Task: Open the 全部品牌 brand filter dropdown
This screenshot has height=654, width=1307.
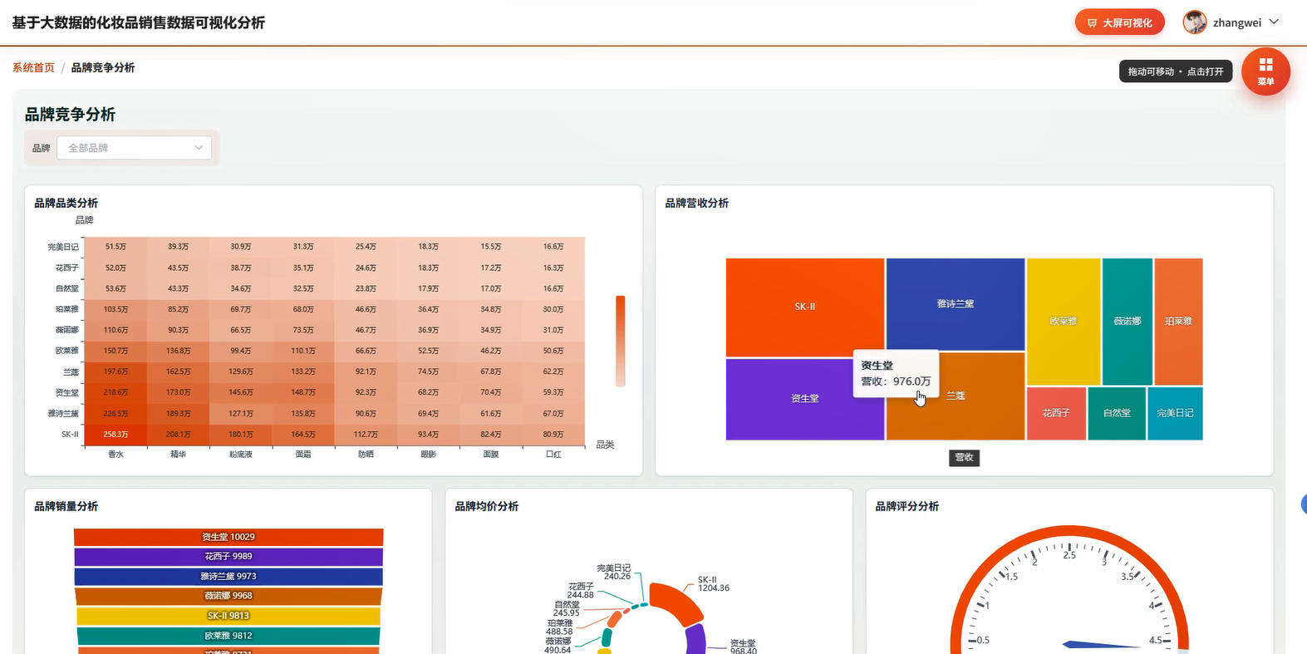Action: 134,148
